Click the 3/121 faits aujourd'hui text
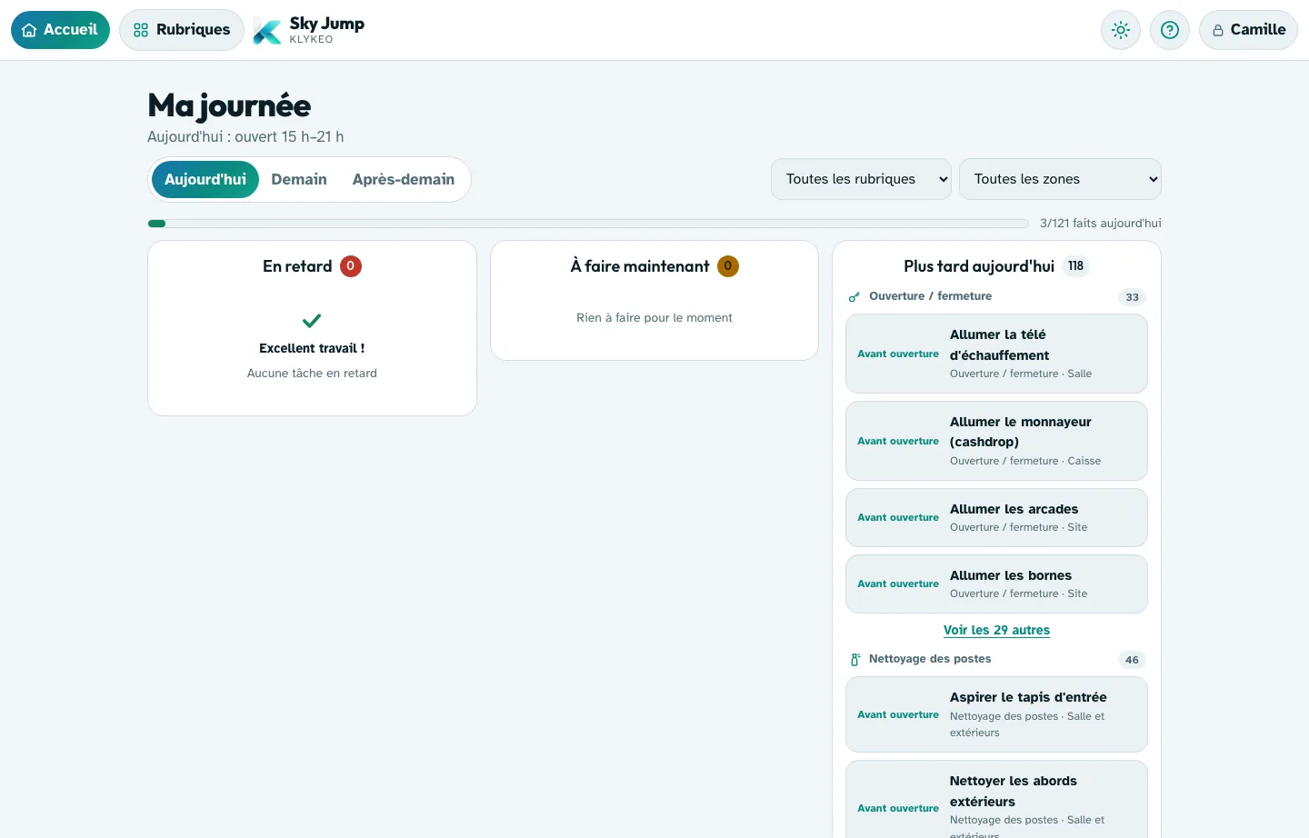Screen dimensions: 1309x838 pyautogui.click(x=1101, y=223)
